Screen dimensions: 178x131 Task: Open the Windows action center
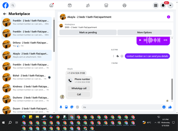coord(173,122)
